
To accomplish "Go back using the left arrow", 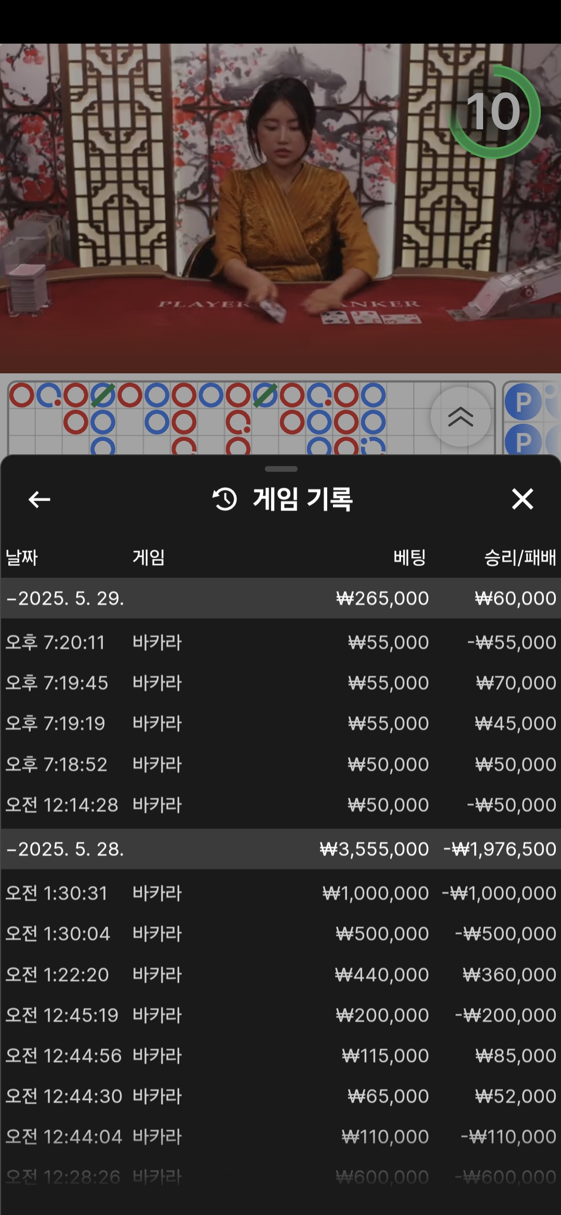I will click(x=39, y=500).
